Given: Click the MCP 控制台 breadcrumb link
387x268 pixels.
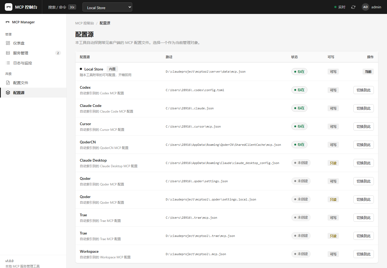Looking at the screenshot, I should [x=85, y=23].
